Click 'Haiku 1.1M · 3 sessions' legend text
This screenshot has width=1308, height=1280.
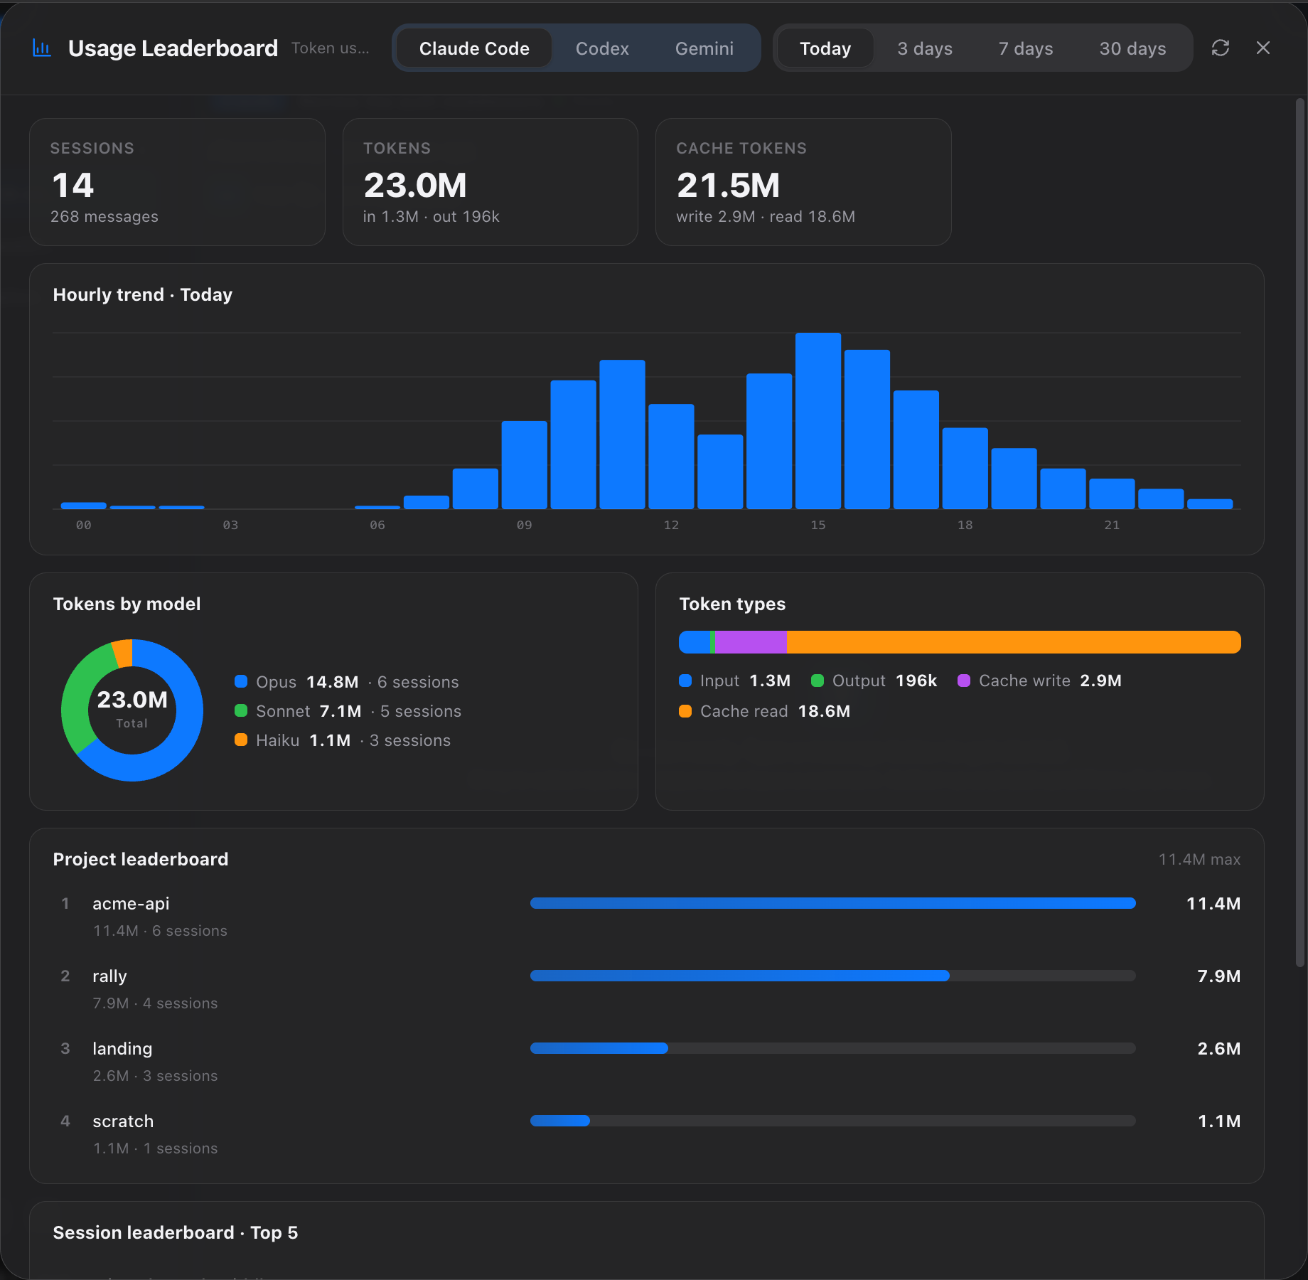(353, 740)
